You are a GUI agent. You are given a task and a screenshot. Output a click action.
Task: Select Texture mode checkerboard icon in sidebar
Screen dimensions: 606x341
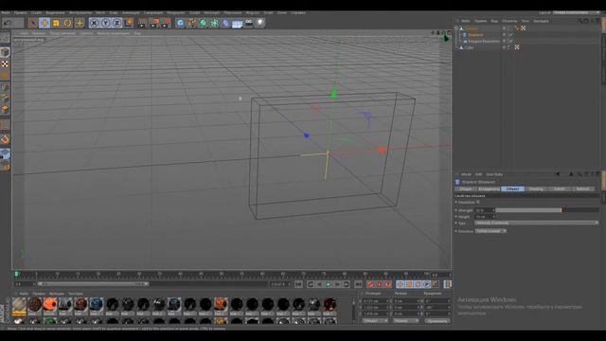5,63
